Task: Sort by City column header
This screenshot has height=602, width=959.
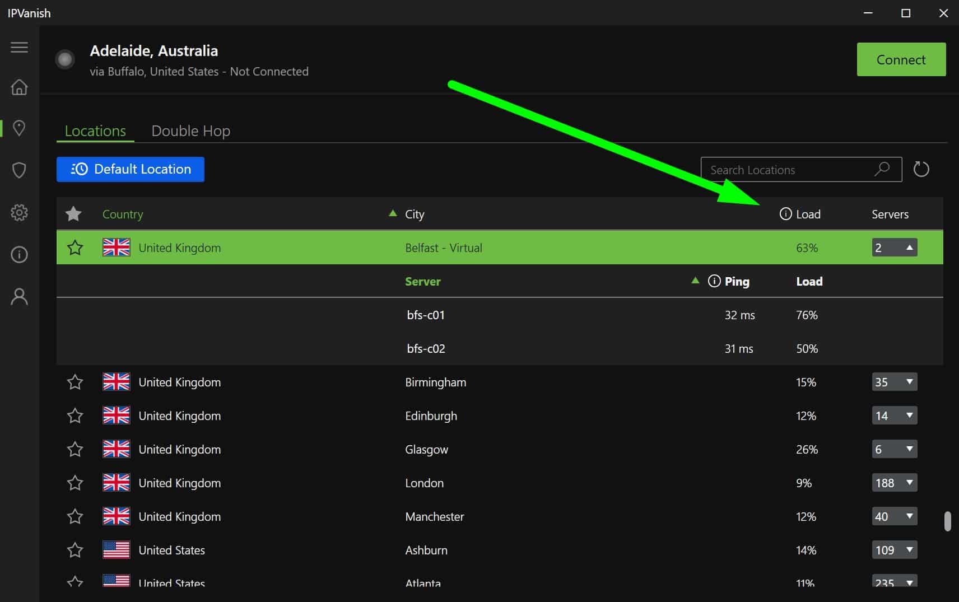Action: click(415, 214)
